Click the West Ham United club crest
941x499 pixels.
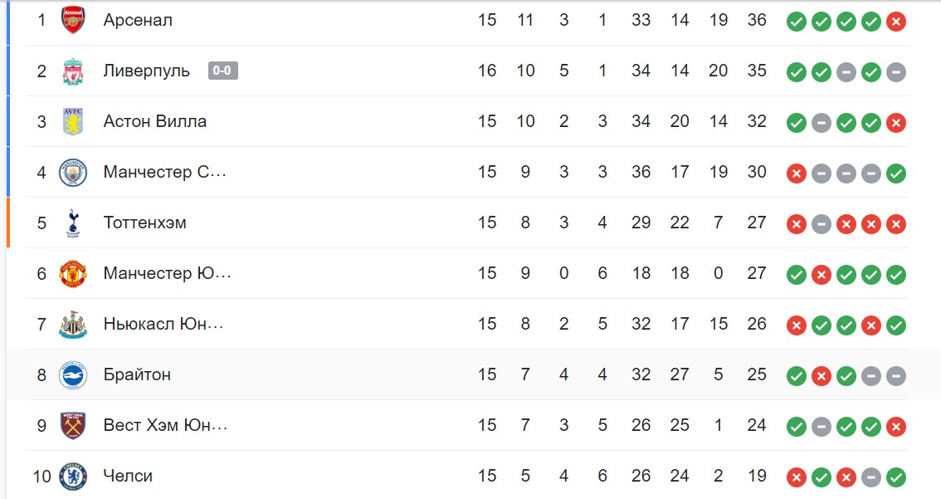coord(73,426)
